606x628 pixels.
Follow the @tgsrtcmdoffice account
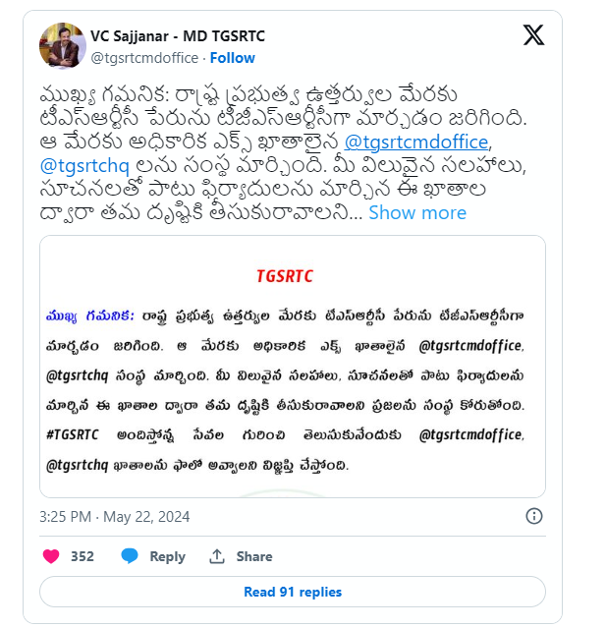point(233,58)
